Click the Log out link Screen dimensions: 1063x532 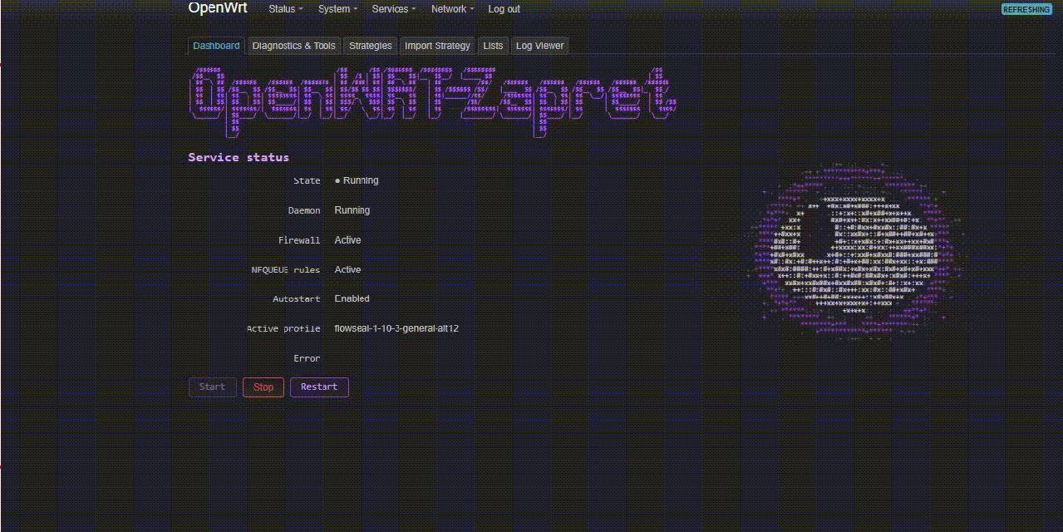click(504, 9)
